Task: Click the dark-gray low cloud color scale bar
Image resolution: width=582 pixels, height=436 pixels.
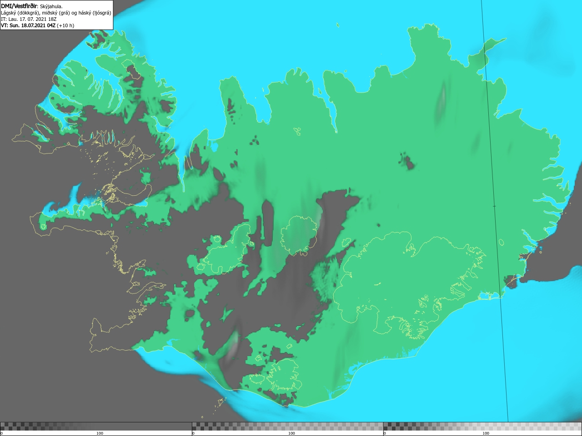Action: pyautogui.click(x=96, y=426)
